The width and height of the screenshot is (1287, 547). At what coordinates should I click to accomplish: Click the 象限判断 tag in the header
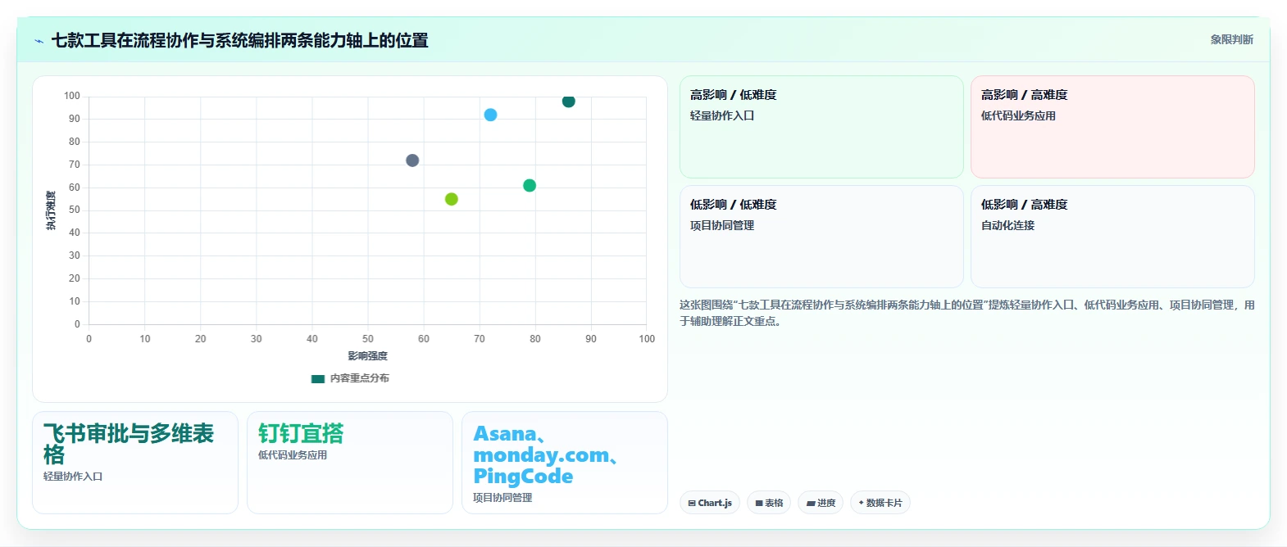pyautogui.click(x=1232, y=39)
